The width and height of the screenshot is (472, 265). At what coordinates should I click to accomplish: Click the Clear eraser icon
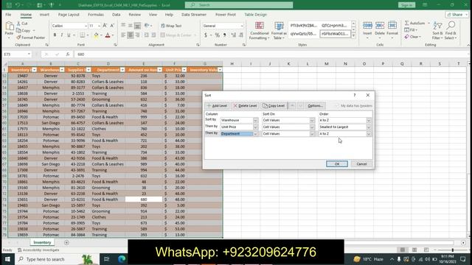pos(406,37)
